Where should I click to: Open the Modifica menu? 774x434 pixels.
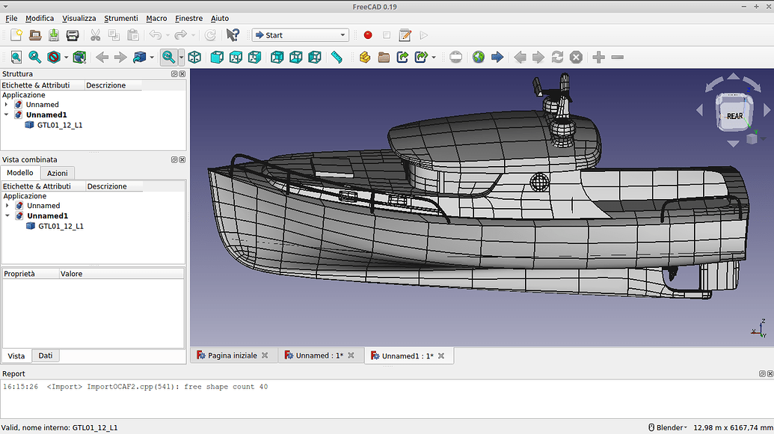pyautogui.click(x=40, y=18)
